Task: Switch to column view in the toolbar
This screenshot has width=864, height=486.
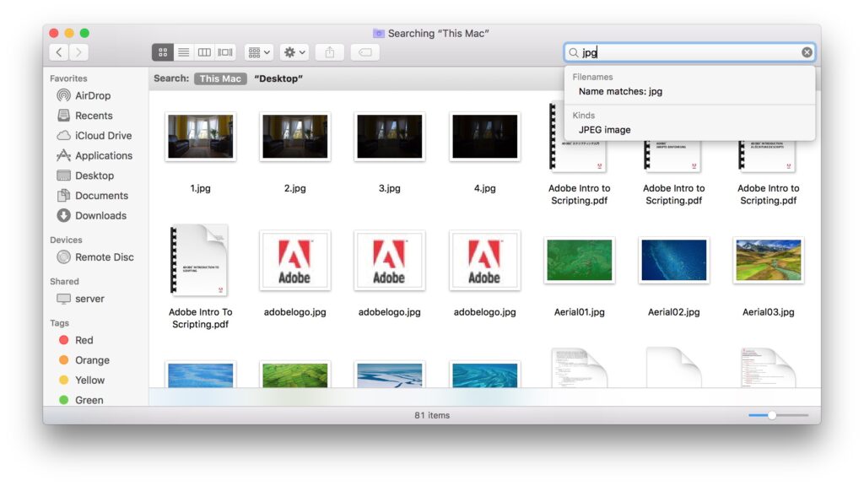Action: (x=203, y=51)
